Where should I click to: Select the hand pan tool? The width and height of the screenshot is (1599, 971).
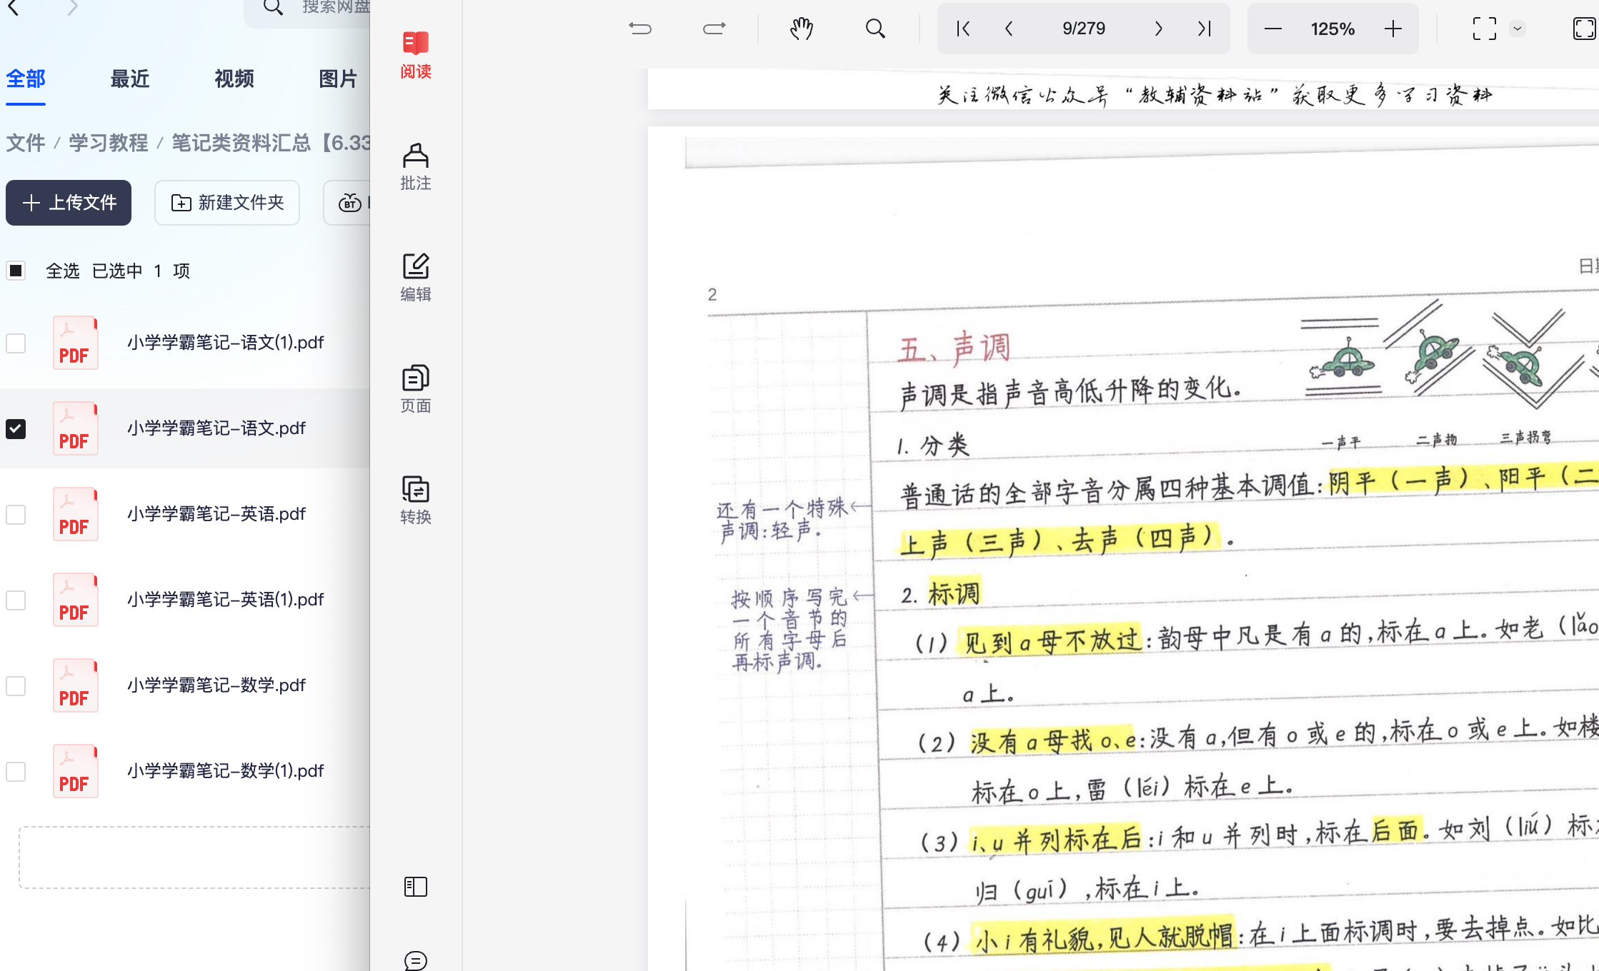[802, 29]
